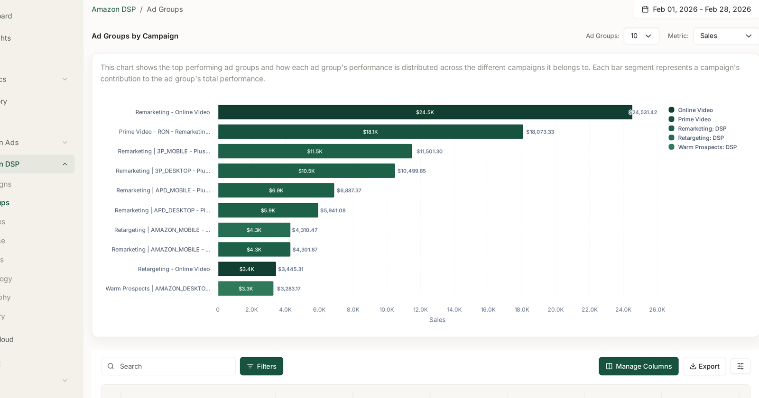This screenshot has height=398, width=759.
Task: Export the ad groups table
Action: 704,366
